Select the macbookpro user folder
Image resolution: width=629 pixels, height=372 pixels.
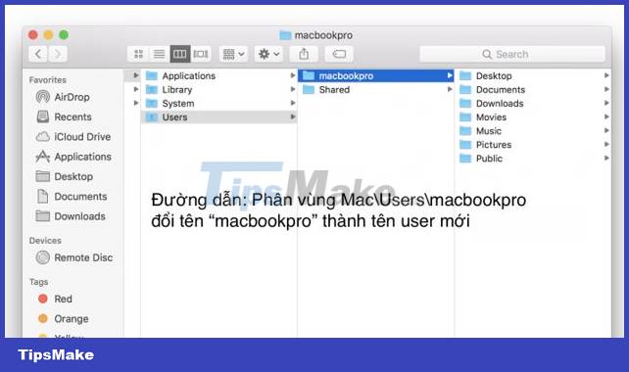(x=376, y=75)
